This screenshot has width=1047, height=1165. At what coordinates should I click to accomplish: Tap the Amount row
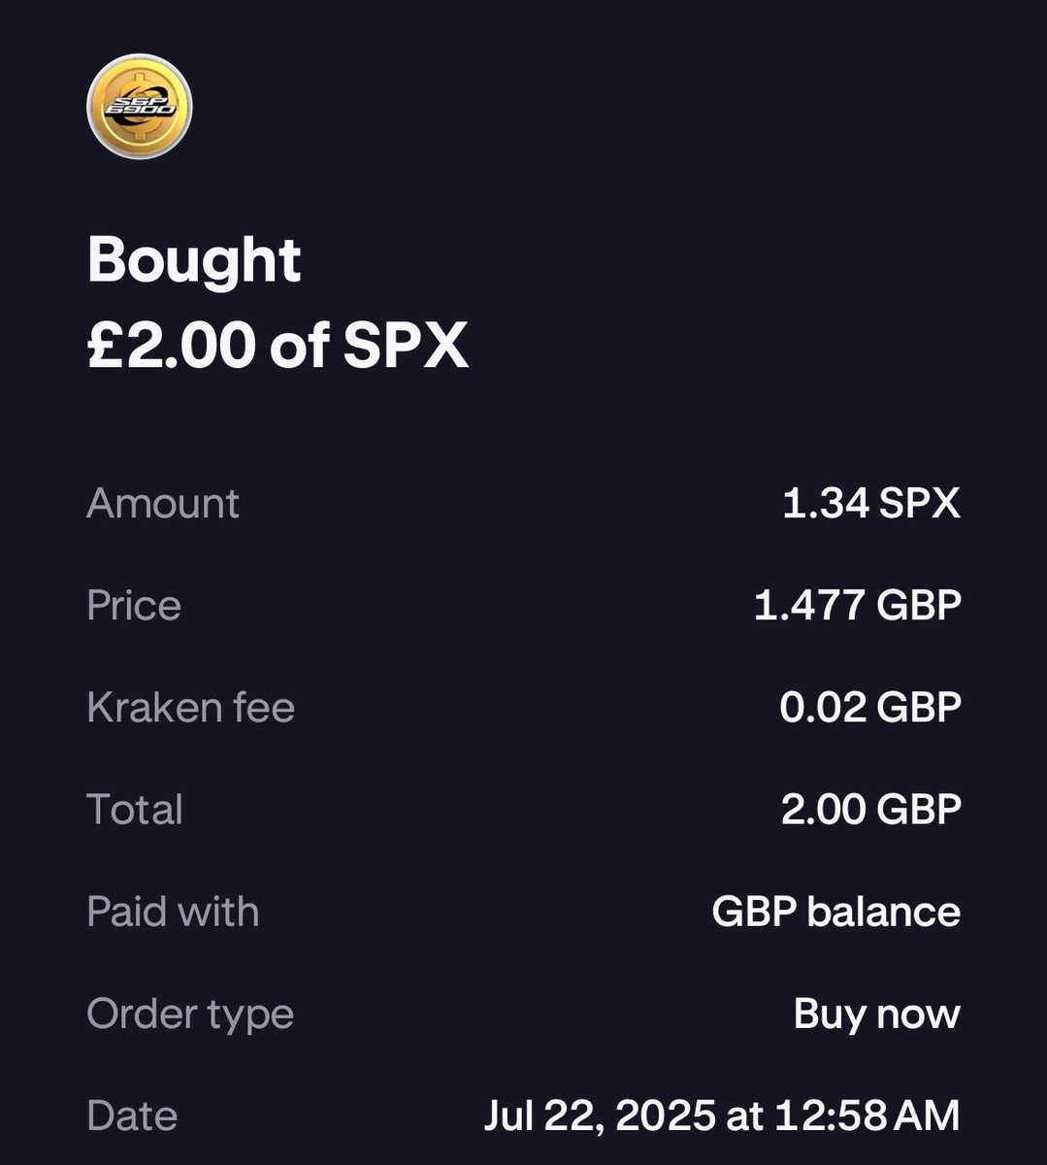pos(524,503)
